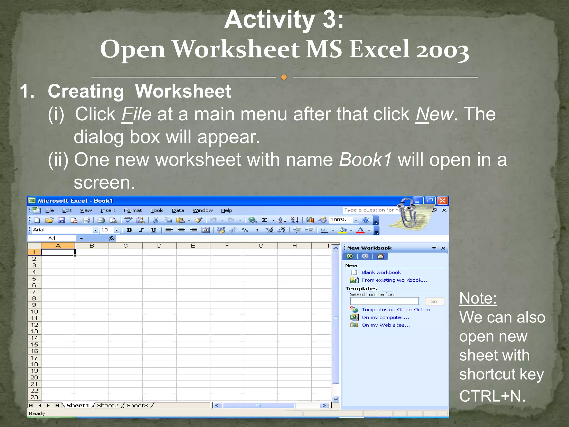Apply Percent style icon
Screen dimensions: 569x427
245,230
